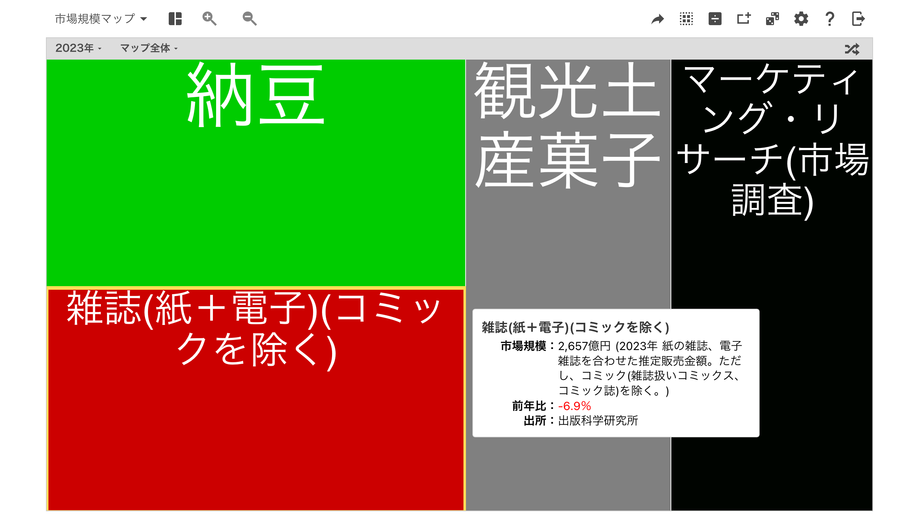Viewport: 919px width, 517px height.
Task: Expand the マップ全体 dropdown
Action: 149,48
